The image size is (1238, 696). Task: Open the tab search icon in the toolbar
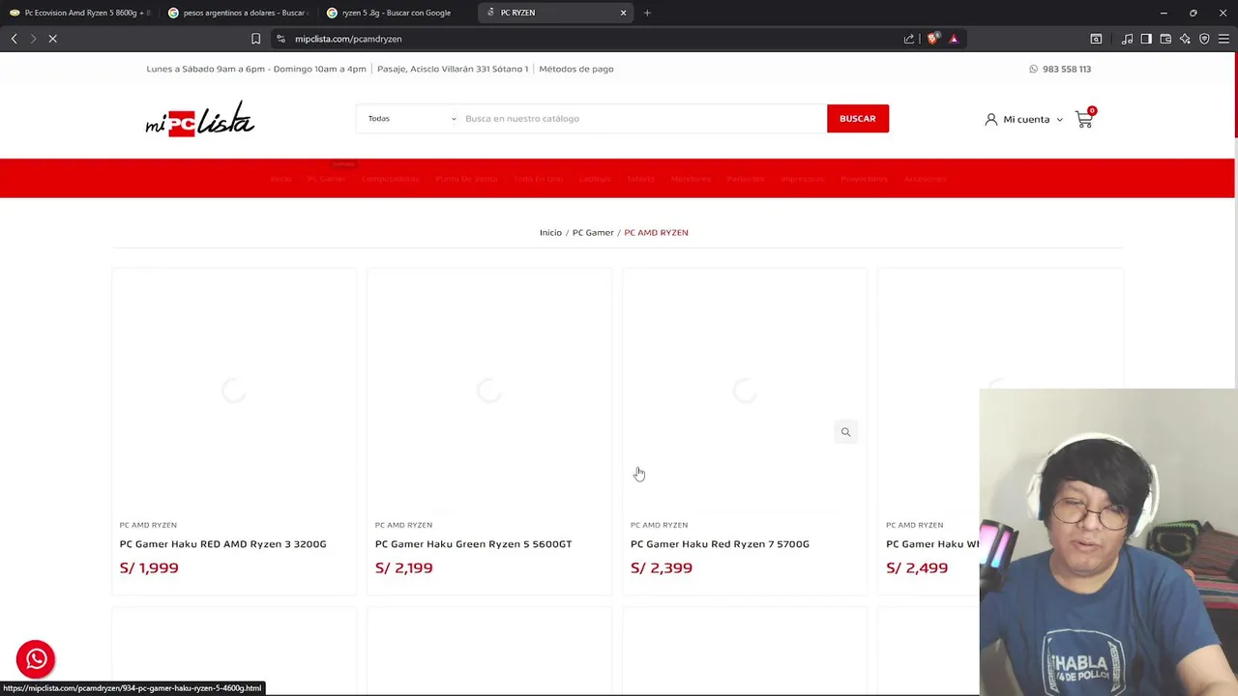pyautogui.click(x=1096, y=39)
